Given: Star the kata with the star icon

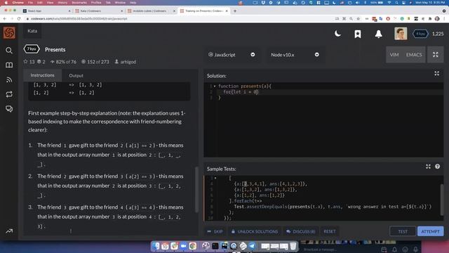Looking at the screenshot, I should 25,62.
